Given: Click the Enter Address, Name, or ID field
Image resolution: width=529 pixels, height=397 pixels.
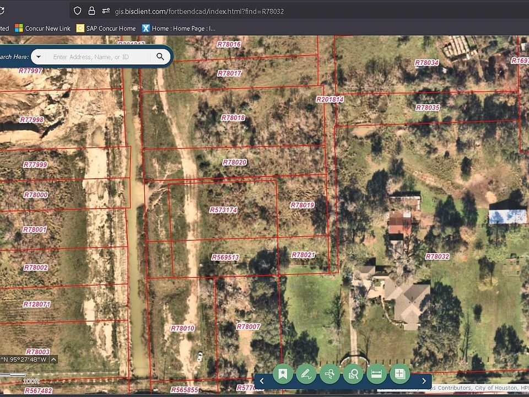Looking at the screenshot, I should pos(99,57).
